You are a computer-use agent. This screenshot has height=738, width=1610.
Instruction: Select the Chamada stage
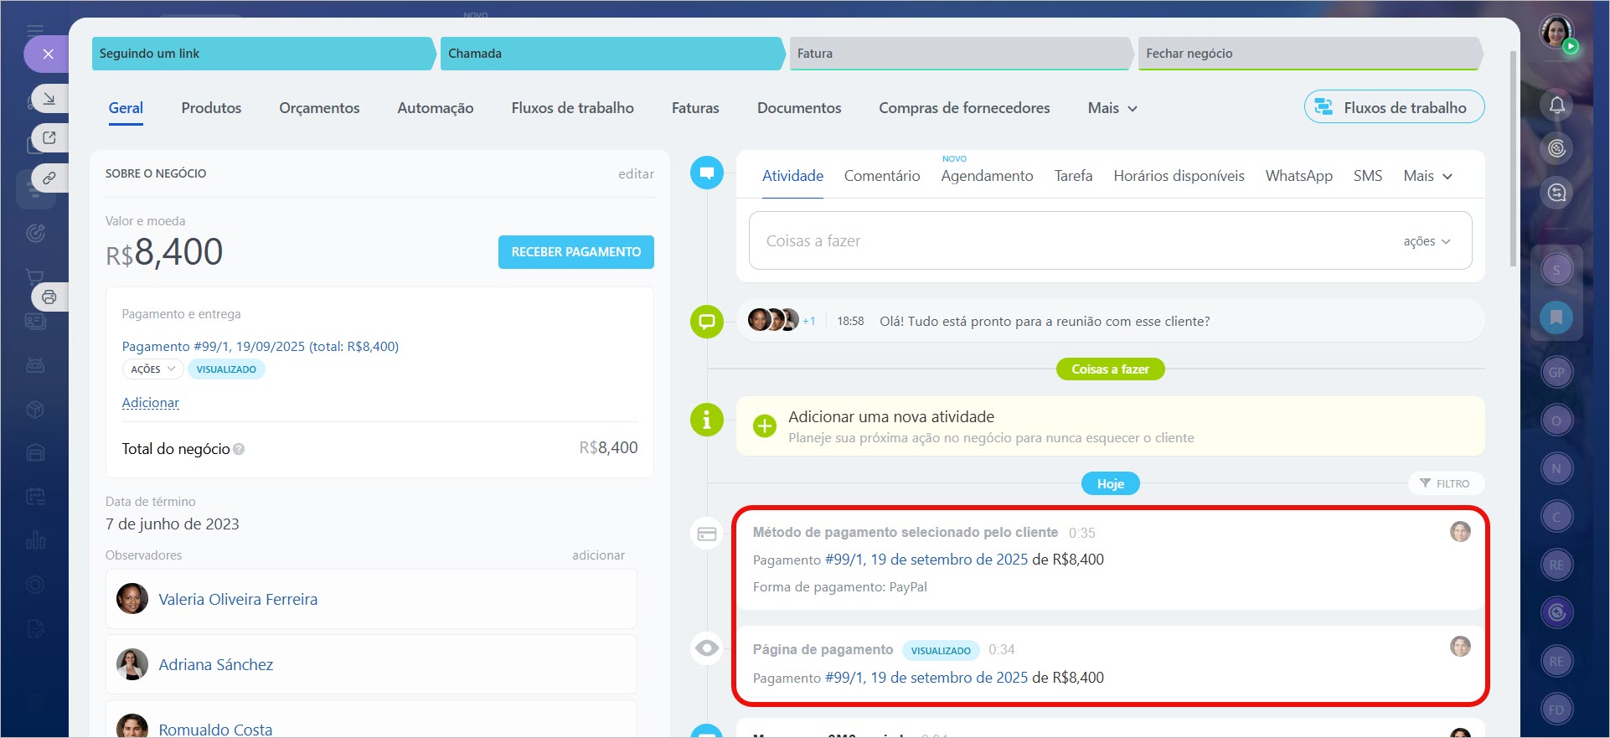612,54
